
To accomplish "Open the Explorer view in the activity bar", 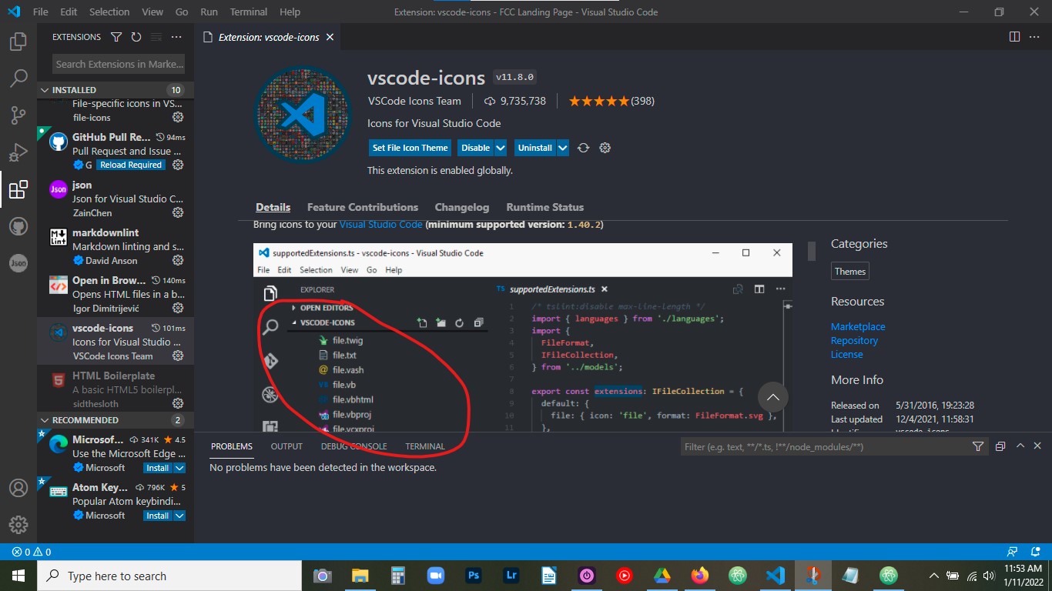I will (x=18, y=42).
